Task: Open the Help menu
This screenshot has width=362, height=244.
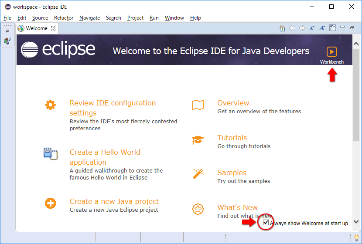Action: point(195,18)
